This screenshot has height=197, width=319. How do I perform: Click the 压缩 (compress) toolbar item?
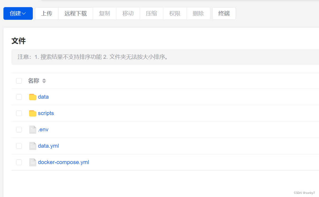click(x=151, y=13)
